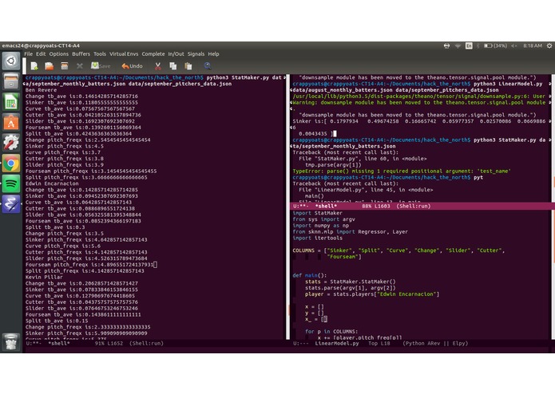Click the printer indicator in the top panel
Screen dimensions: 555x394
(x=446, y=45)
